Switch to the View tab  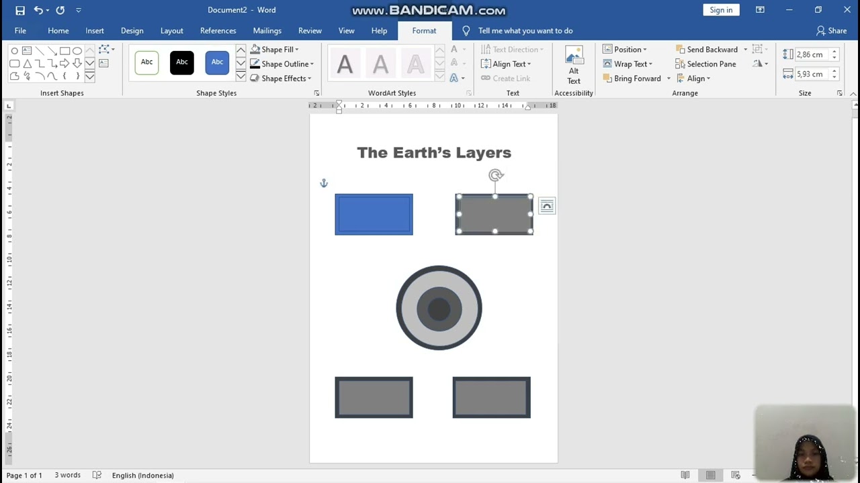[347, 31]
